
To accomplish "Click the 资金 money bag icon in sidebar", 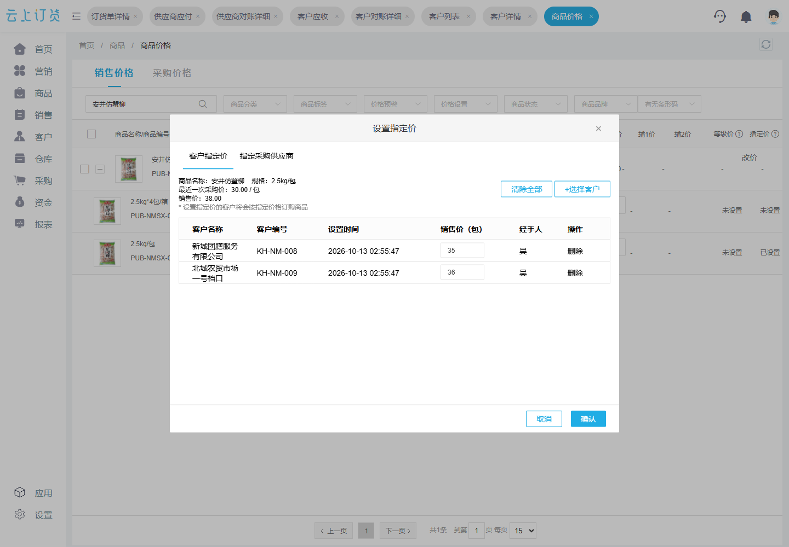I will tap(20, 202).
